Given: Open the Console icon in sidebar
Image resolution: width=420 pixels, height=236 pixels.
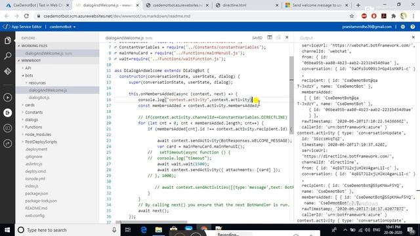Looking at the screenshot, I should [x=7, y=128].
